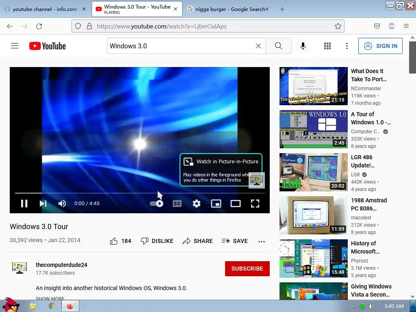Viewport: 416px width, 312px height.
Task: Close the Windows 3.0 Tour tab
Action: pyautogui.click(x=175, y=9)
